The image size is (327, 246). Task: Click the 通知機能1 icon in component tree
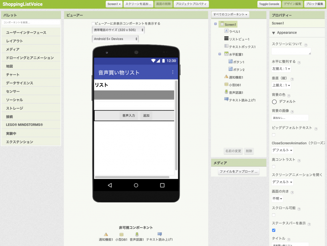point(226,77)
